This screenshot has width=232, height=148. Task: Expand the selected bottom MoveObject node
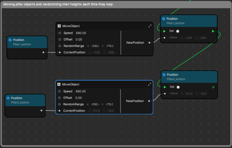coord(150,84)
